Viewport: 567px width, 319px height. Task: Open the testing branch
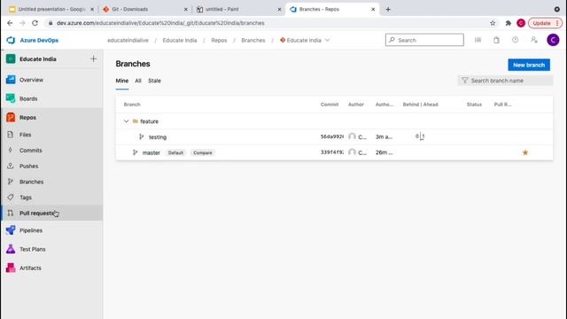(x=158, y=137)
